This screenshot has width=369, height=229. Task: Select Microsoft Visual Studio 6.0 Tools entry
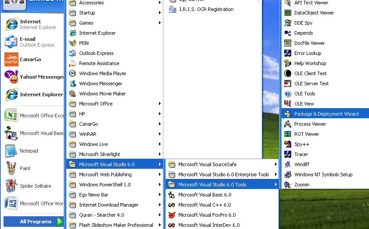(222, 185)
